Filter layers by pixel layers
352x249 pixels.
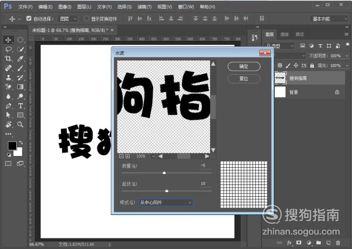pos(303,46)
